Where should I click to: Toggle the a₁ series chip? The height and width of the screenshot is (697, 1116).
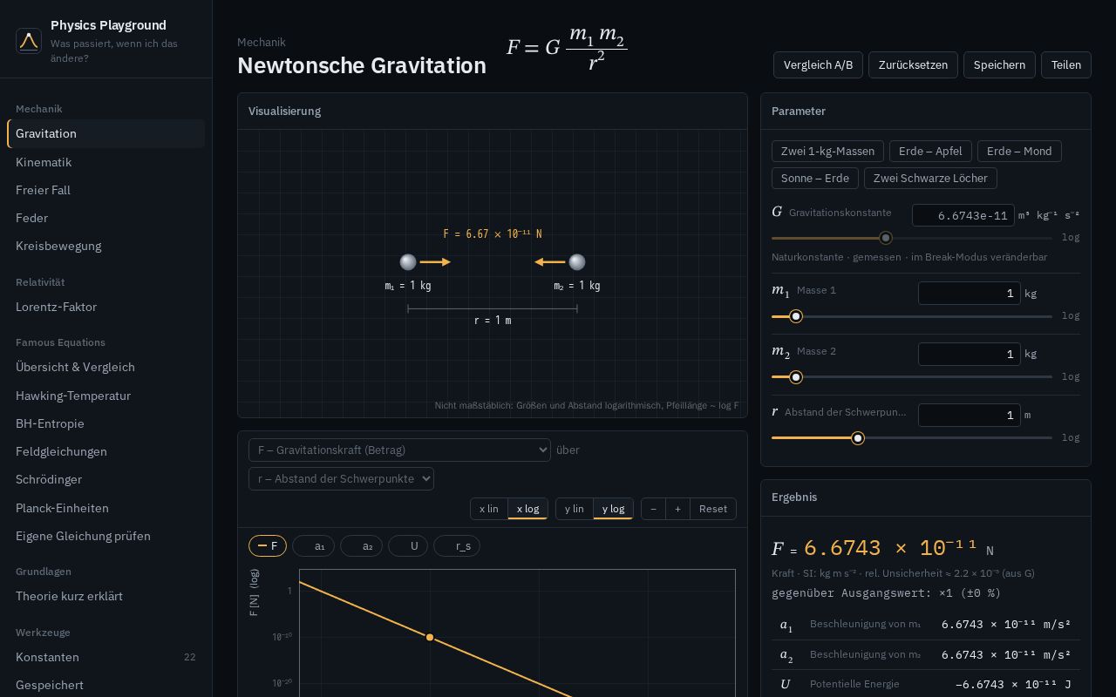click(313, 546)
